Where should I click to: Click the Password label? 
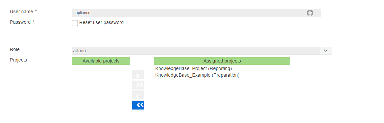pyautogui.click(x=22, y=22)
